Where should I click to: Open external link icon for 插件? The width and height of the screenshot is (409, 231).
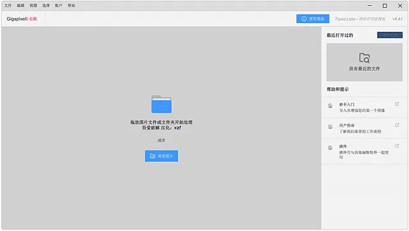397,146
